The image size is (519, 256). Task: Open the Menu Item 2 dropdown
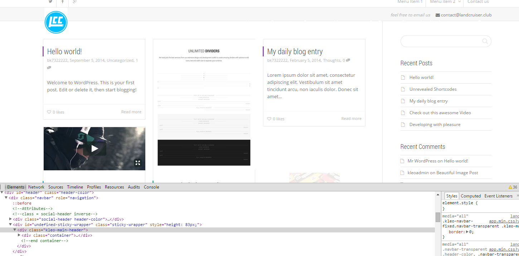(445, 2)
